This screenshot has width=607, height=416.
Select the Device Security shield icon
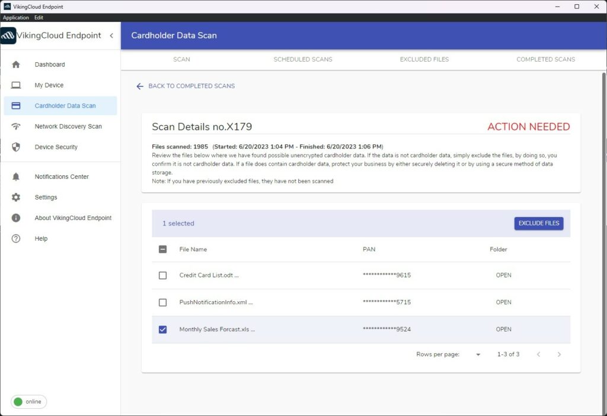(x=17, y=147)
